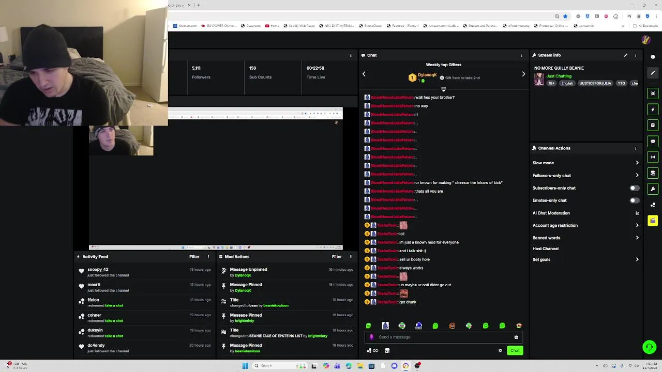Click the points and infinity icon below chat
662x372 pixels.
pos(372,351)
